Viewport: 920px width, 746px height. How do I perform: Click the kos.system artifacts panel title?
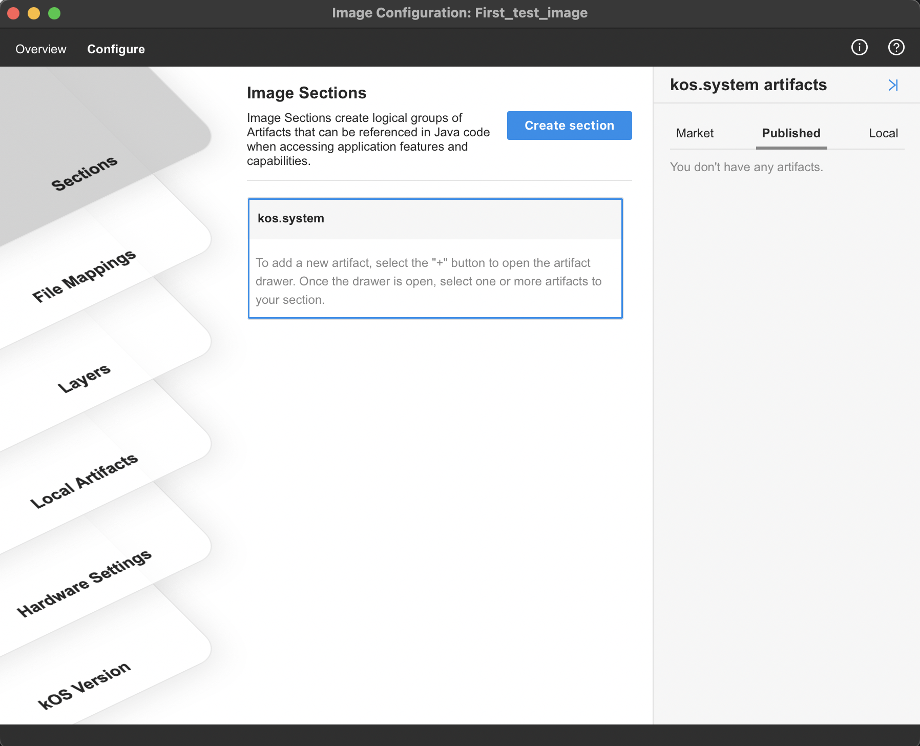pyautogui.click(x=748, y=85)
